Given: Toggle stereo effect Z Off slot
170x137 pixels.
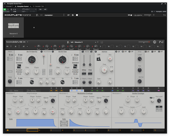Looking at the screenshot, I should pos(160,52).
